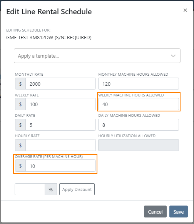
Task: Click the dollar sign beside Weekly Rate
Action: point(20,104)
